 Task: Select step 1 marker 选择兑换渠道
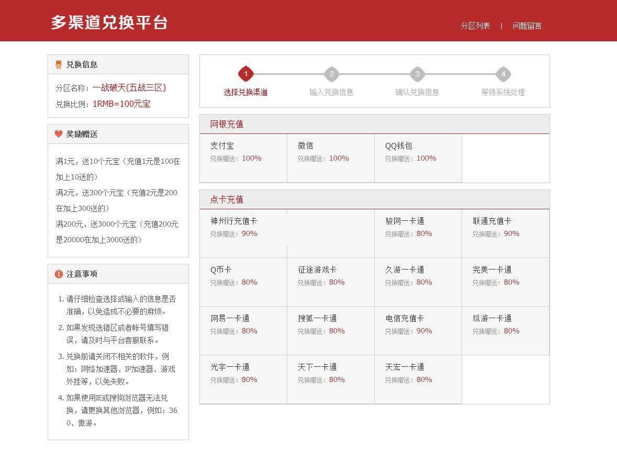pos(246,74)
